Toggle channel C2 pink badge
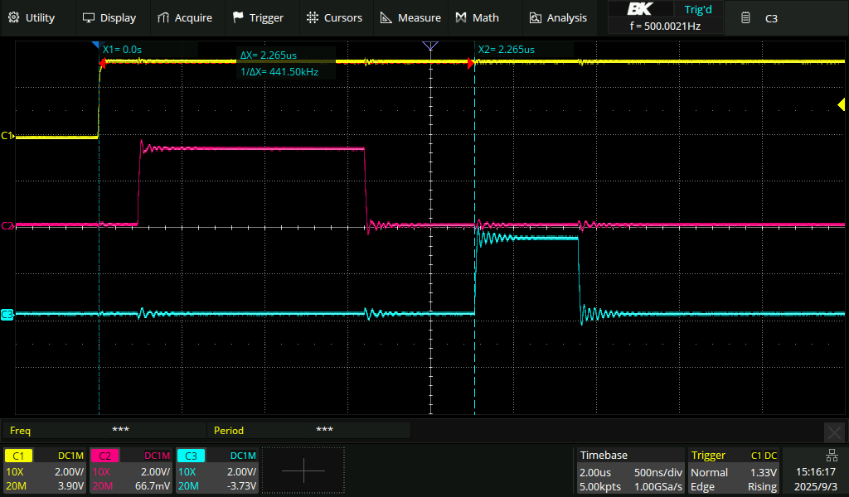Screen dimensions: 849x497 tap(104, 456)
